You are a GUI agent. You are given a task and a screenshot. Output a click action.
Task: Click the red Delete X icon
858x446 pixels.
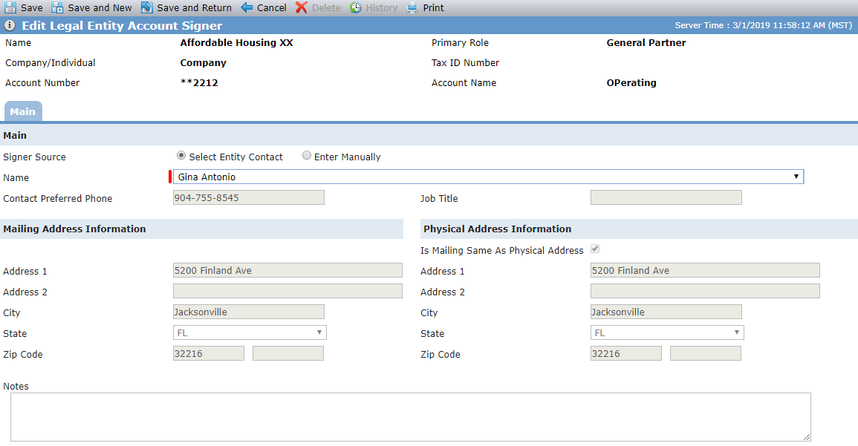pyautogui.click(x=302, y=7)
